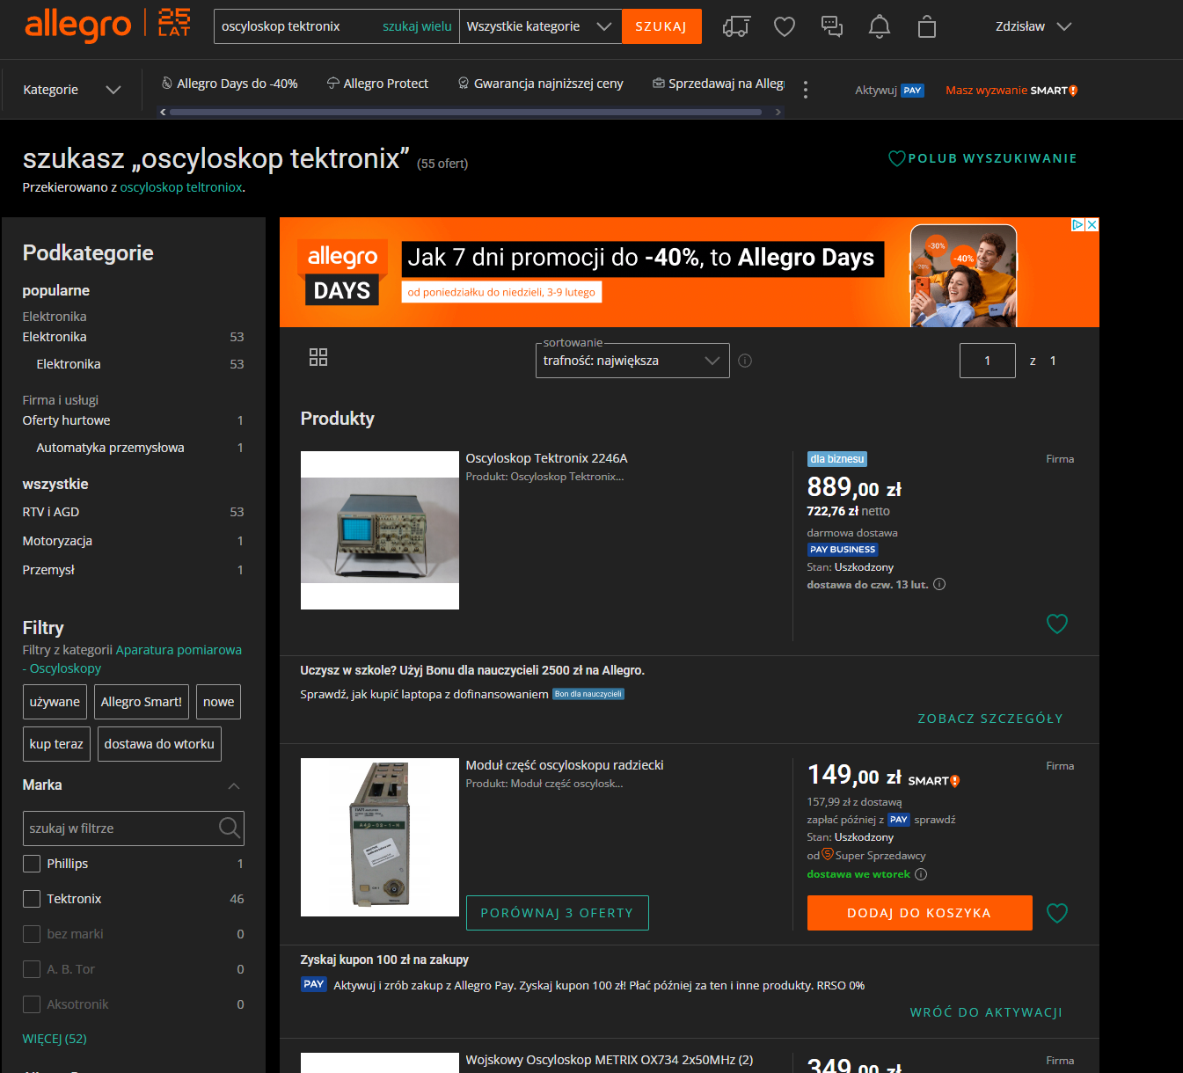
Task: Check the A. B. Tor checkbox
Action: (32, 969)
